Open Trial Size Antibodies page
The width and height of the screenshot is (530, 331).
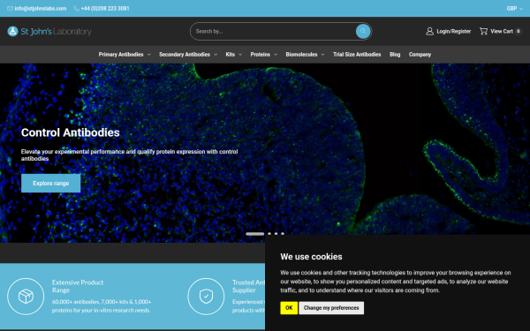[357, 55]
